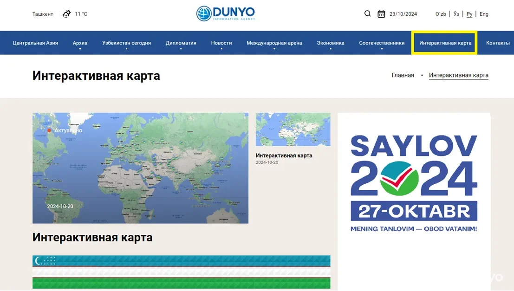The height and width of the screenshot is (291, 514).
Task: Click the Saylov 2024 election banner
Action: 414,184
